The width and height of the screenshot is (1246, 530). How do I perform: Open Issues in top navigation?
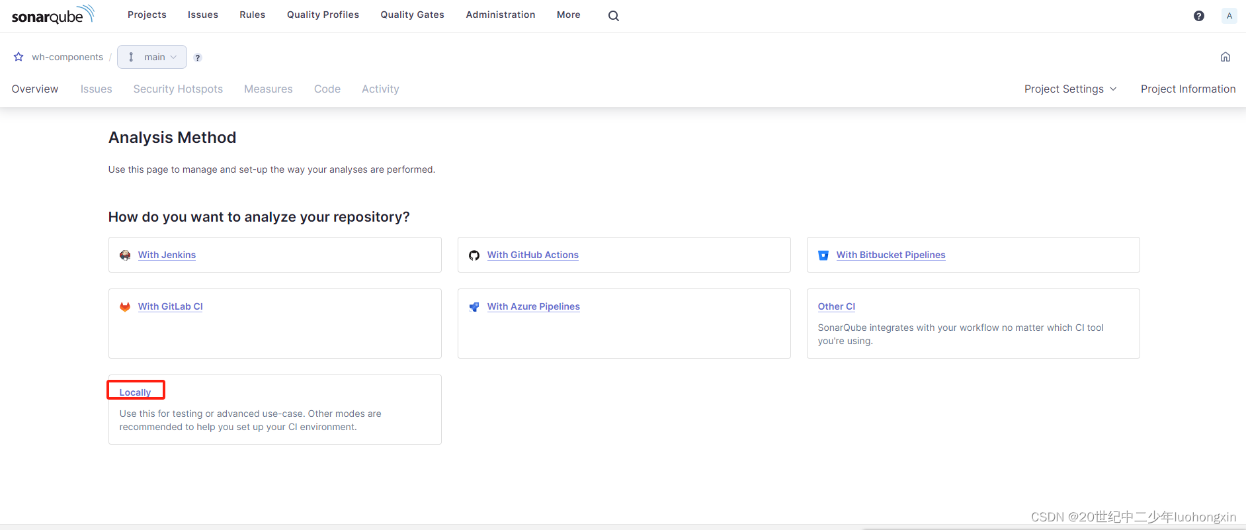point(203,15)
